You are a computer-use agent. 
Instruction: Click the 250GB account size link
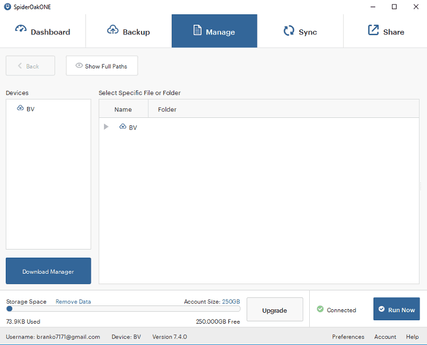(231, 302)
